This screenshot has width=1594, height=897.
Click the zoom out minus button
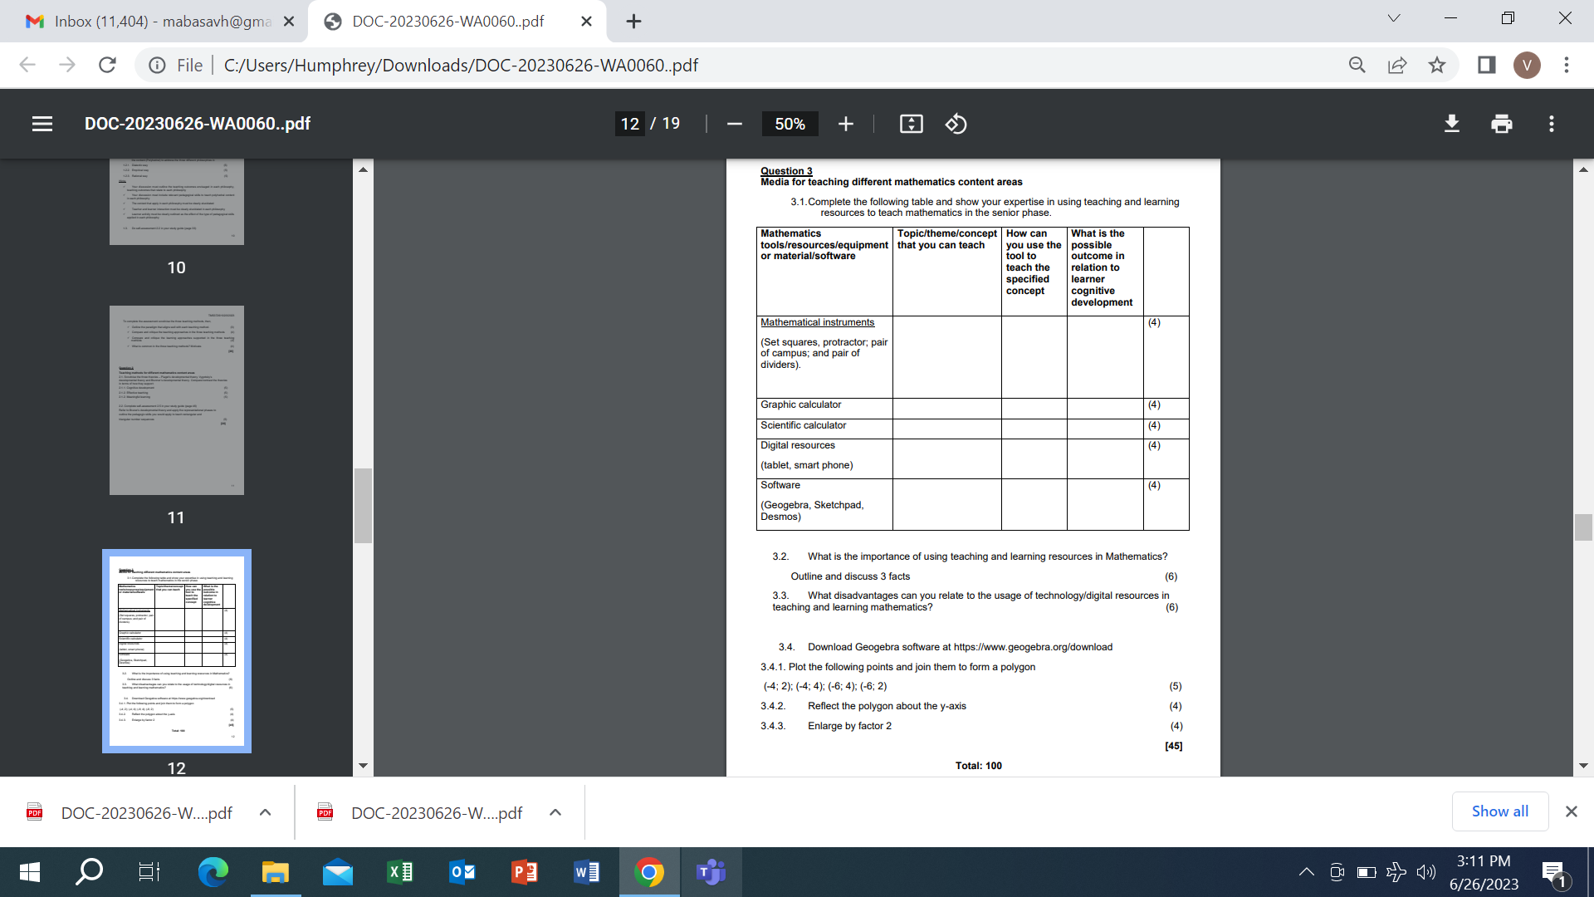[734, 124]
